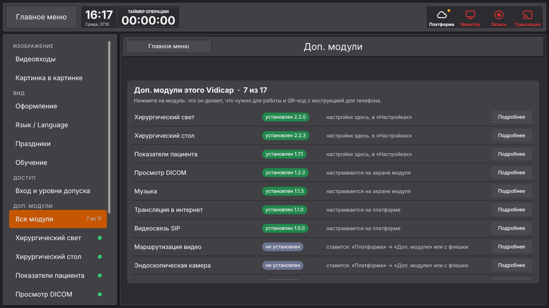This screenshot has width=549, height=308.
Task: Start recording with the Запись icon
Action: click(499, 15)
